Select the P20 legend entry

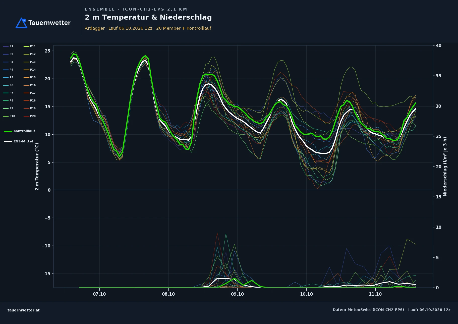tap(30, 116)
